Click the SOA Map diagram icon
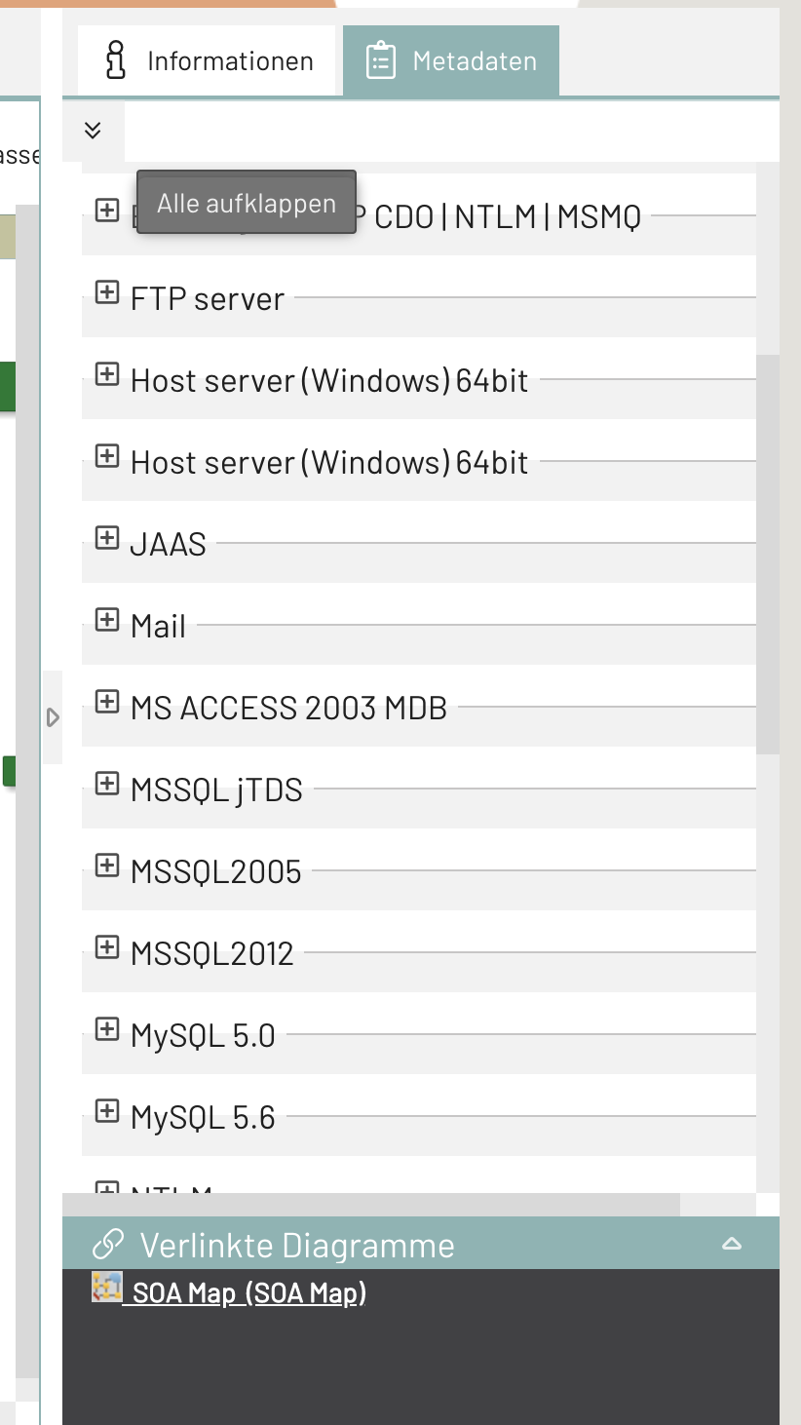Image resolution: width=801 pixels, height=1425 pixels. pos(106,1288)
